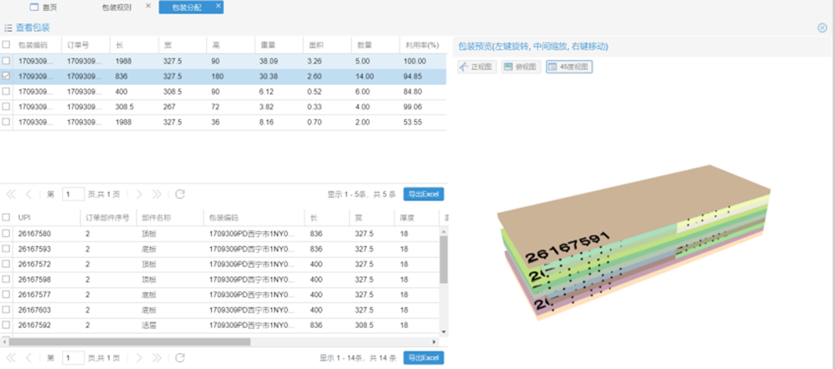835x369 pixels.
Task: Open the 首页 home tab
Action: pos(43,7)
